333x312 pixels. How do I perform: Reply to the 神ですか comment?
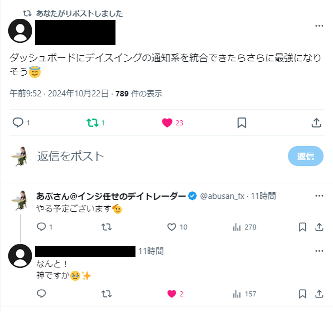point(41,294)
